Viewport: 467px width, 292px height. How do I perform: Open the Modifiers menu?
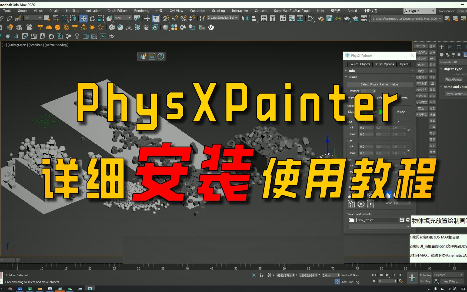72,11
